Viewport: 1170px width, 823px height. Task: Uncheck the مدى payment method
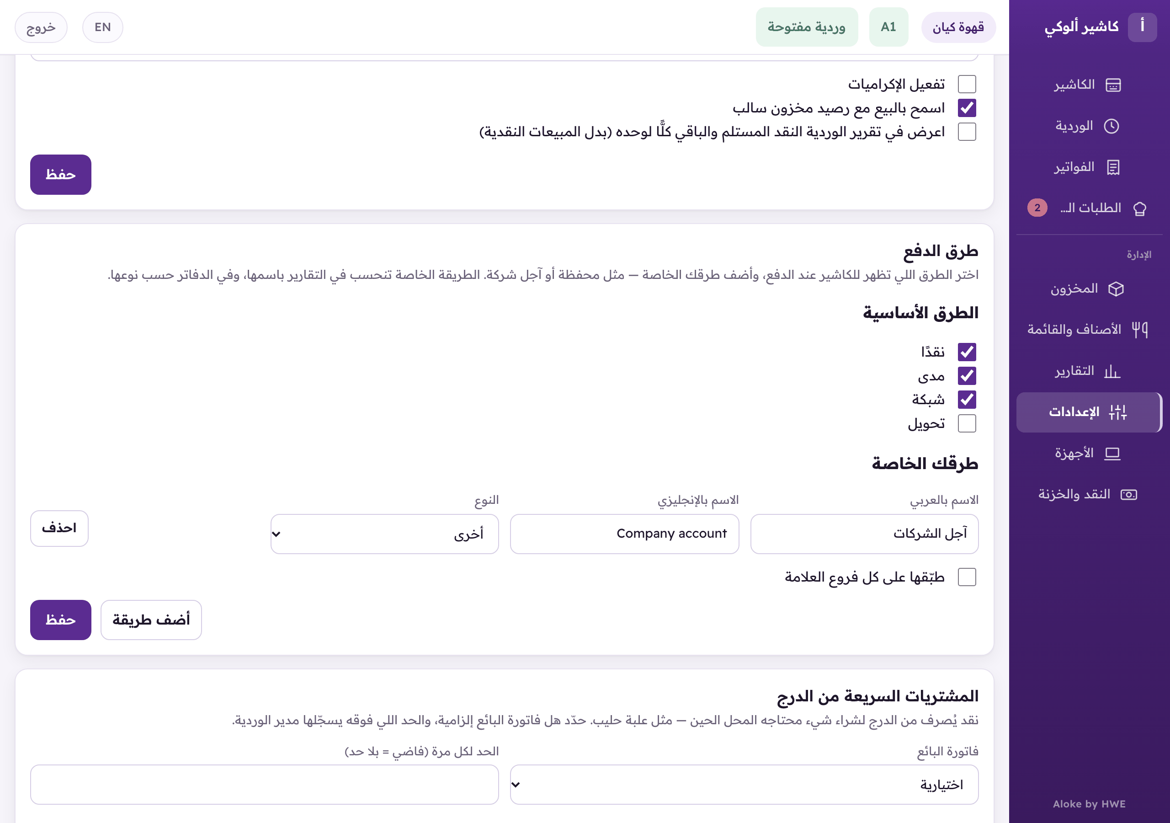pos(967,376)
